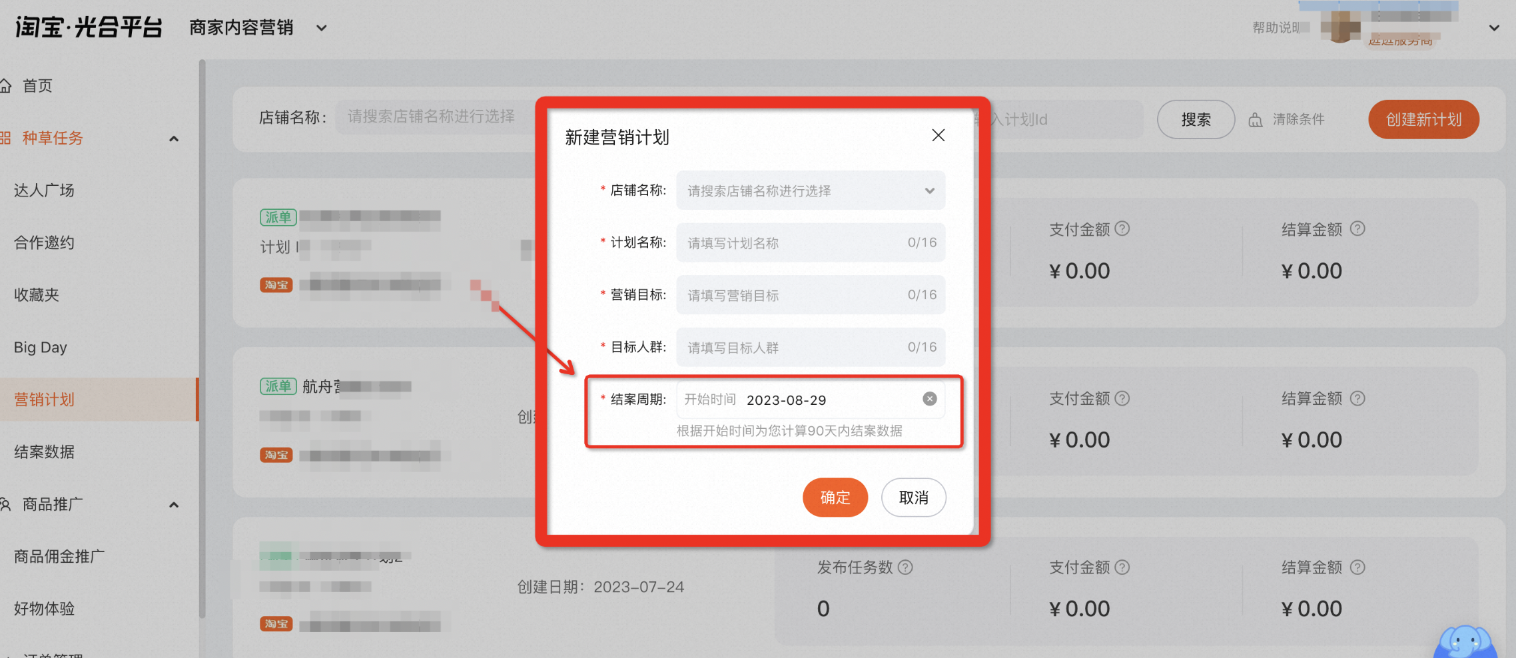The image size is (1516, 658).
Task: Click the 淘宝·光合平台 logo
Action: (89, 28)
